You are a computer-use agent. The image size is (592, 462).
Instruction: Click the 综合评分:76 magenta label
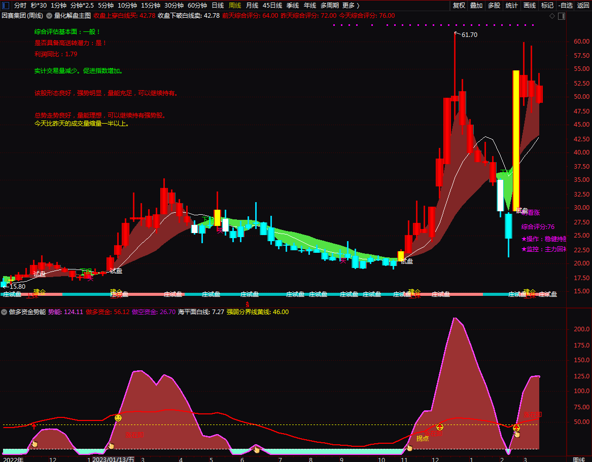click(x=538, y=226)
